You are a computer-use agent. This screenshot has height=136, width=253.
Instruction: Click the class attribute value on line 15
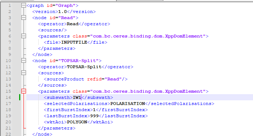pyautogui.click(x=148, y=91)
